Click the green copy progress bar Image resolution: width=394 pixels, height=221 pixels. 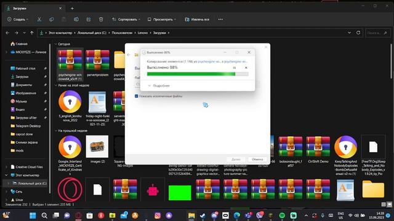tap(198, 74)
